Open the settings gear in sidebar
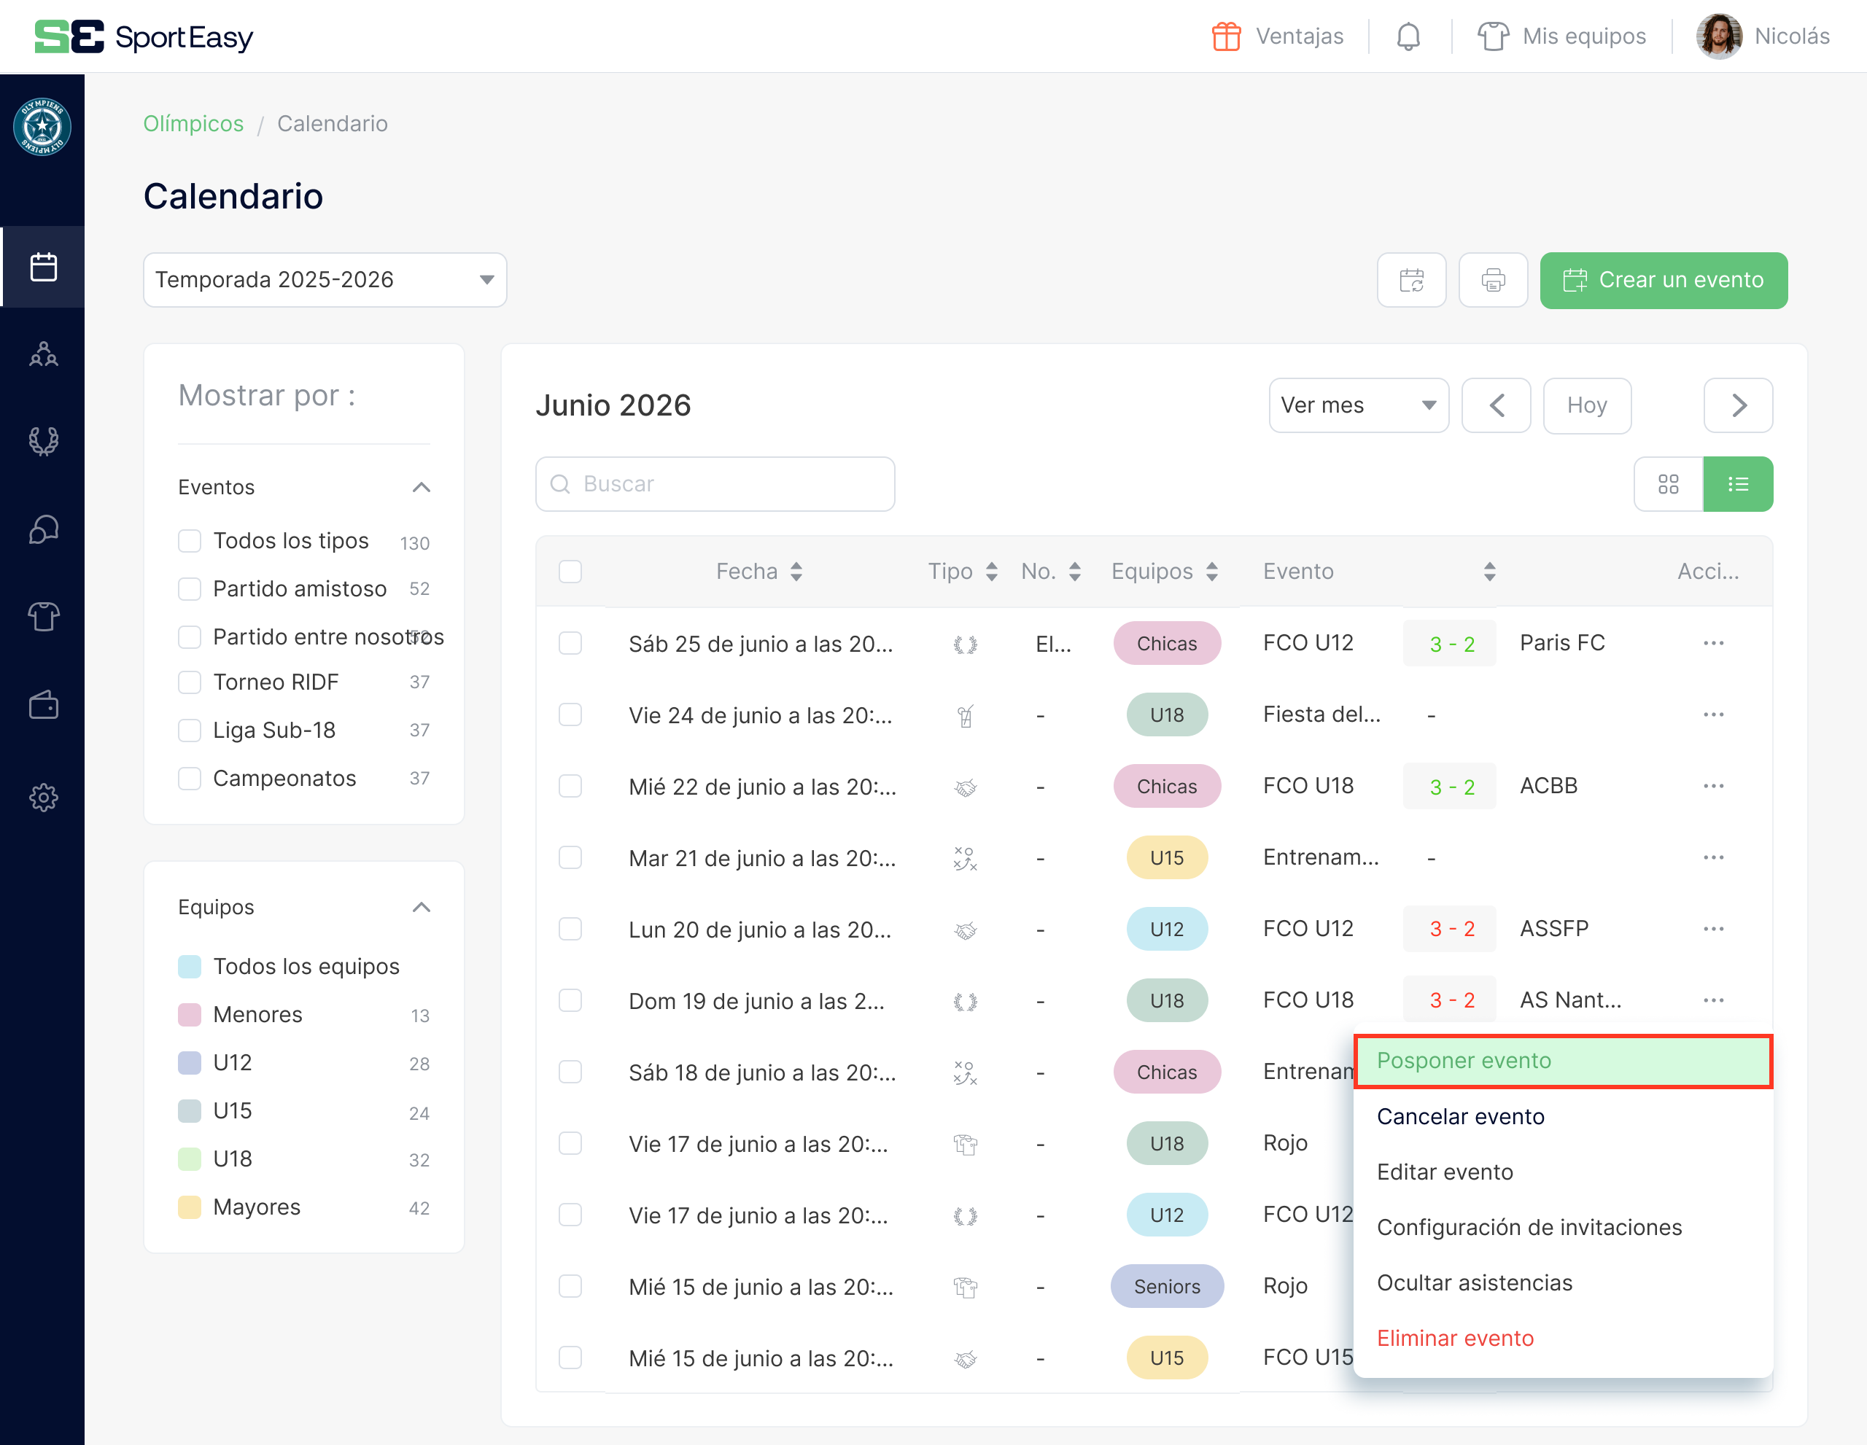The image size is (1867, 1445). click(x=43, y=798)
